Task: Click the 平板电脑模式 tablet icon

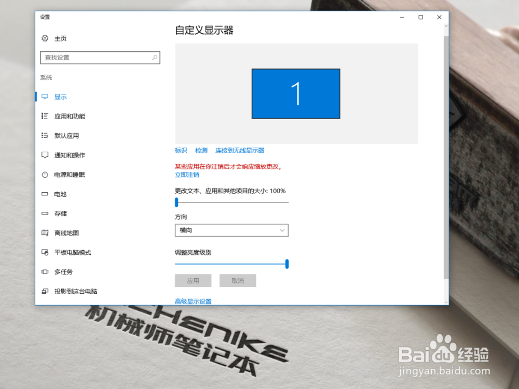Action: click(x=45, y=252)
